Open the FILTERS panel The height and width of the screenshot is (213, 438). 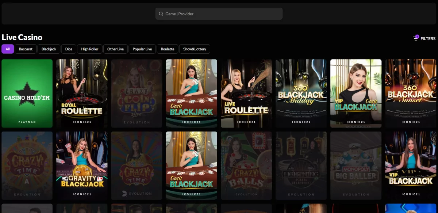424,38
